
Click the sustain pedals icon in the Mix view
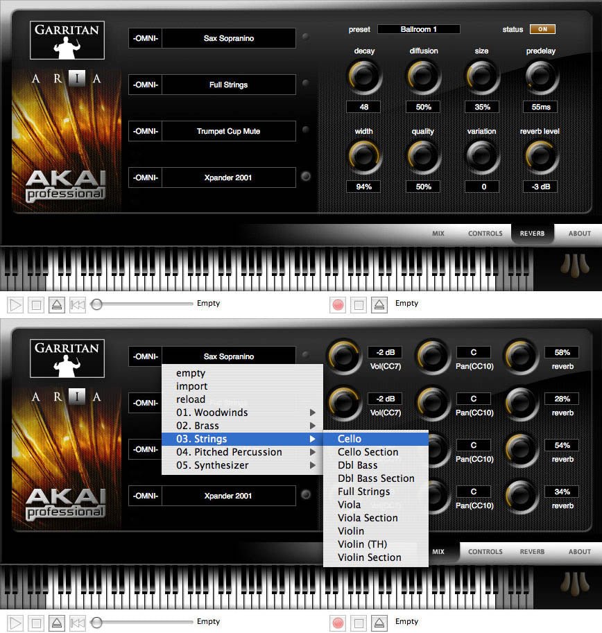pos(571,583)
